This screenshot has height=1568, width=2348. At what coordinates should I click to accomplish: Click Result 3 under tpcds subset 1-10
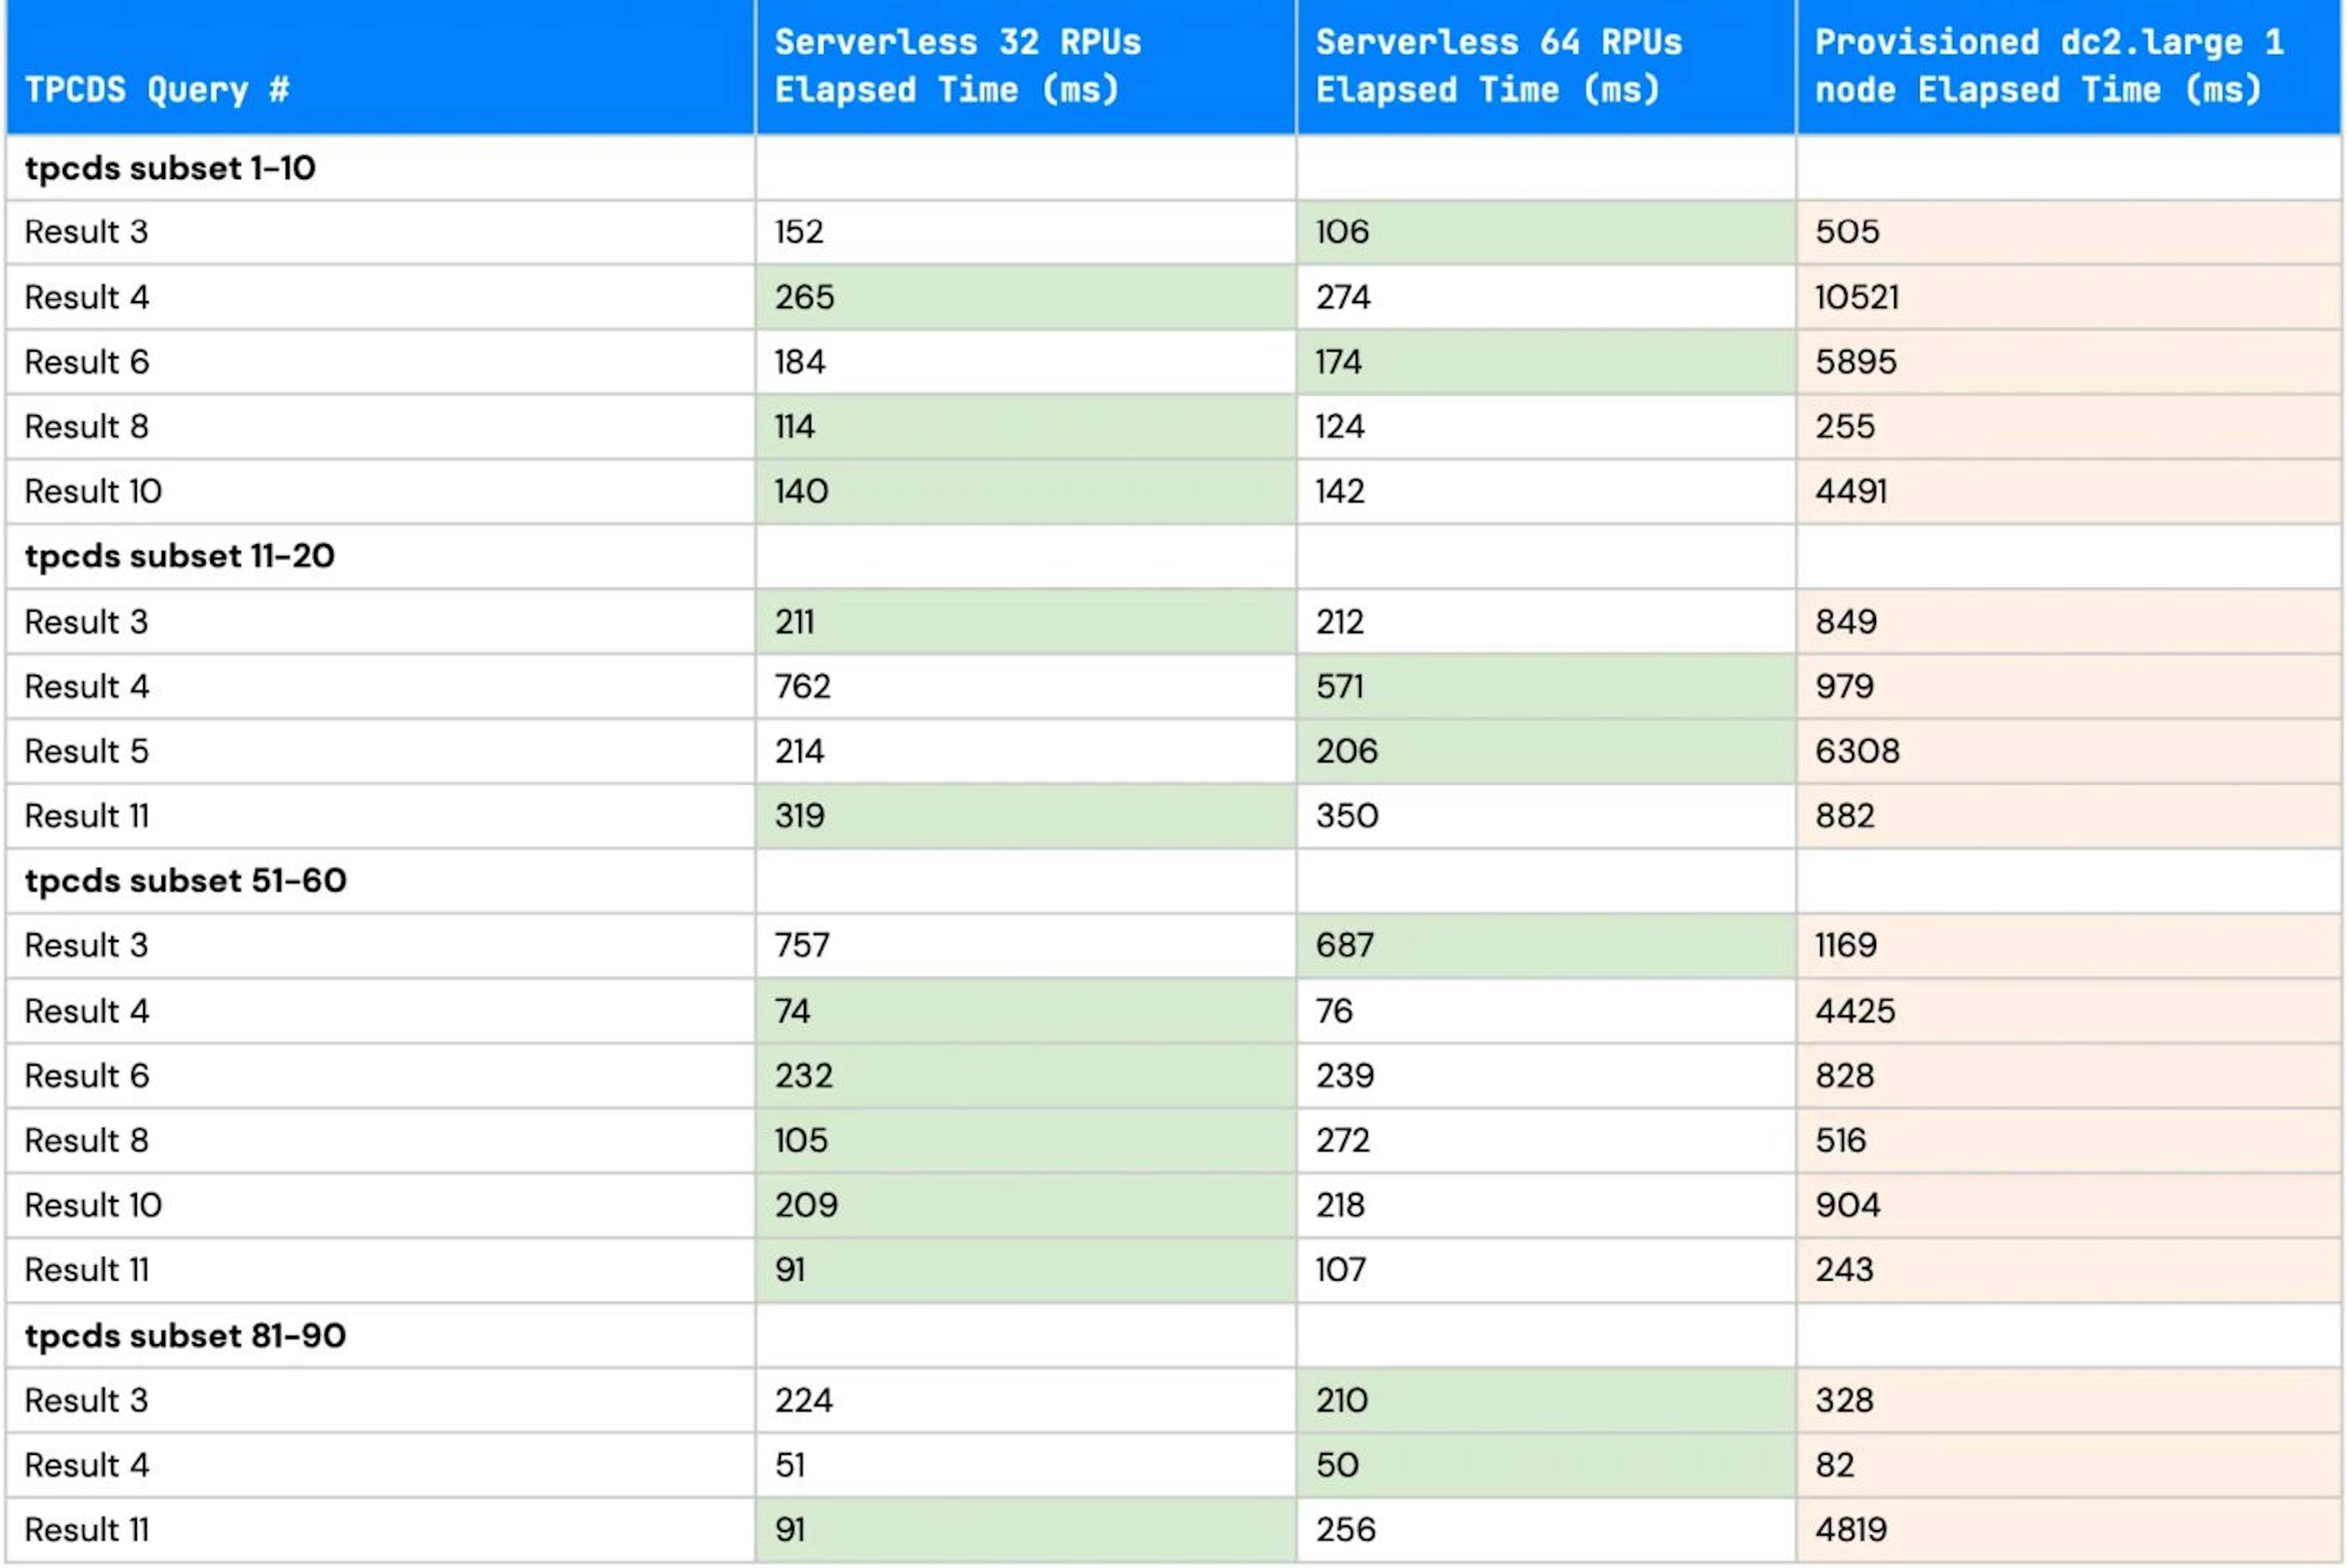click(85, 231)
